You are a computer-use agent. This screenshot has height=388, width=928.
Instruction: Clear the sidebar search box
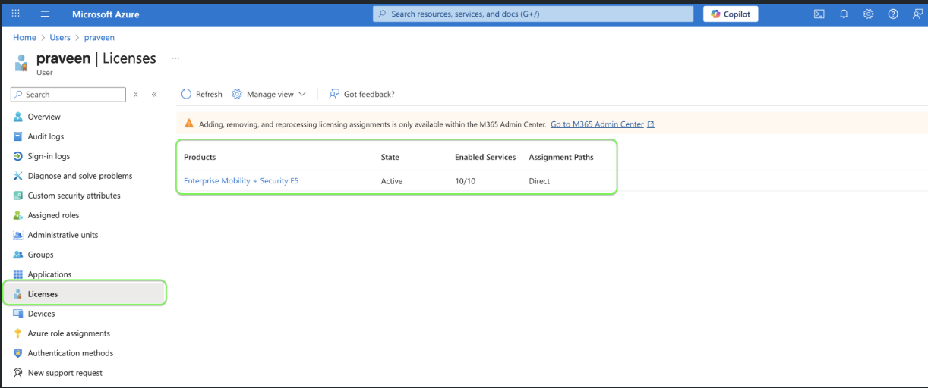tap(136, 95)
